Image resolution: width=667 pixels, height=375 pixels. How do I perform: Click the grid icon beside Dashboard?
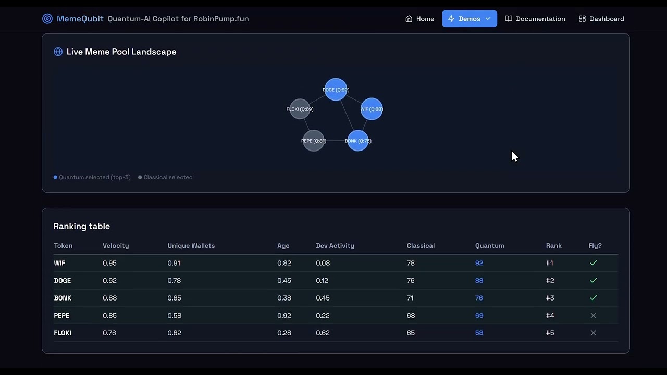(x=583, y=19)
